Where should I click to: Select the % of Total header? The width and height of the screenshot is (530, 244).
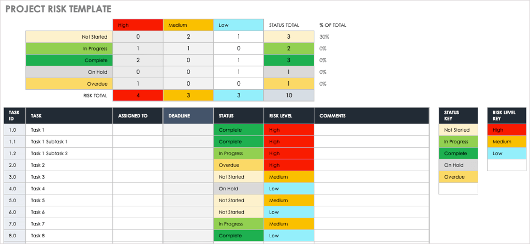coord(333,25)
